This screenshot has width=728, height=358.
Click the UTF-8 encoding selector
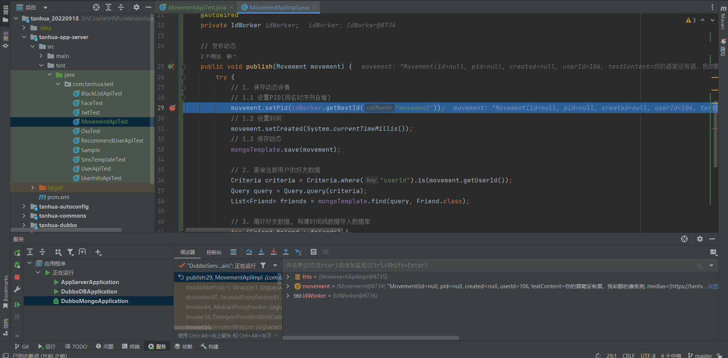click(648, 355)
